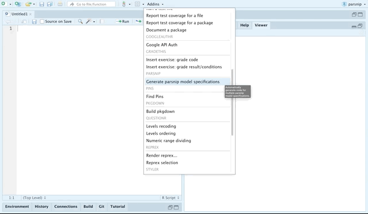Open the Addins dropdown menu

pos(155,4)
